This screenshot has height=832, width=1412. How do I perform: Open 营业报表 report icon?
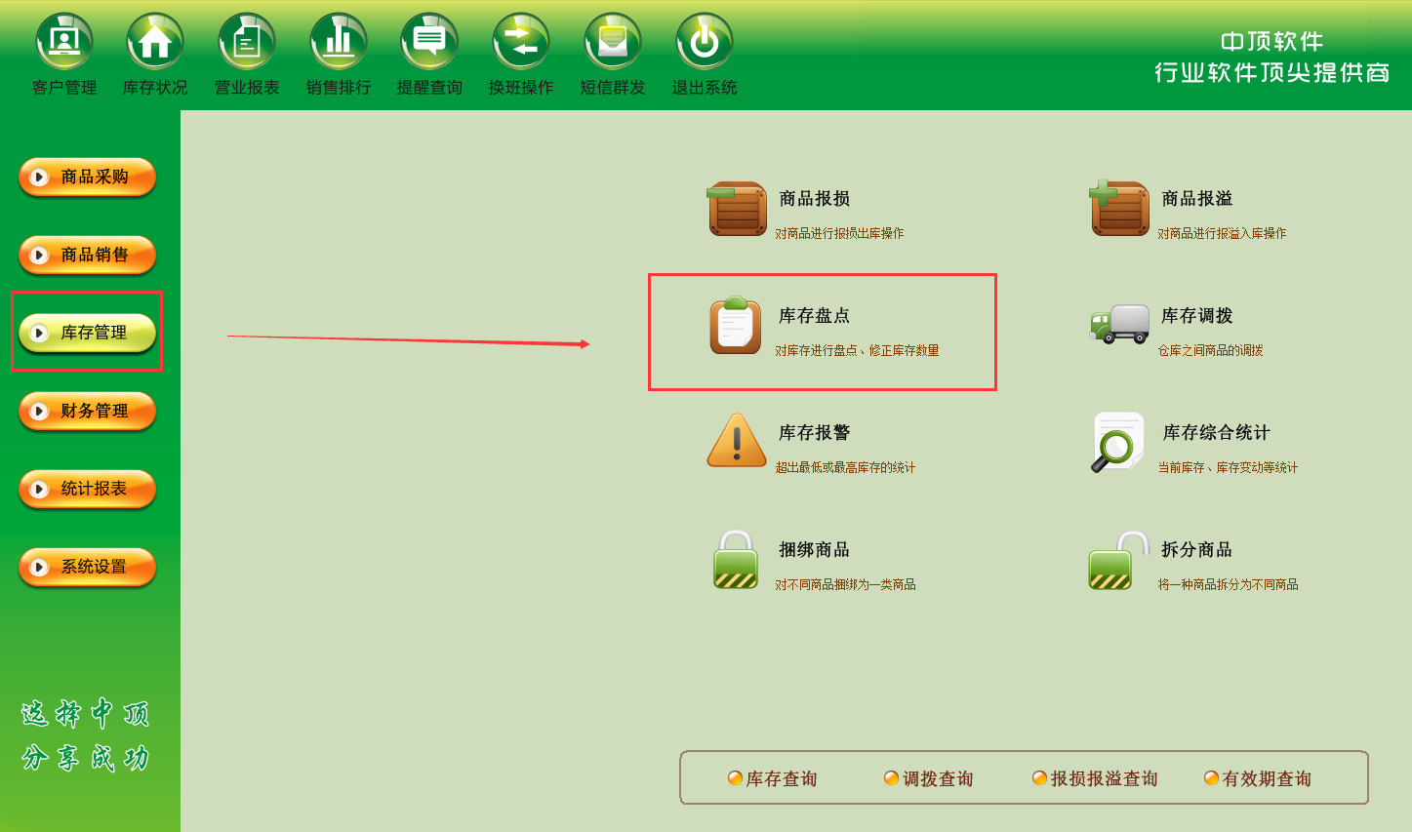tap(247, 41)
